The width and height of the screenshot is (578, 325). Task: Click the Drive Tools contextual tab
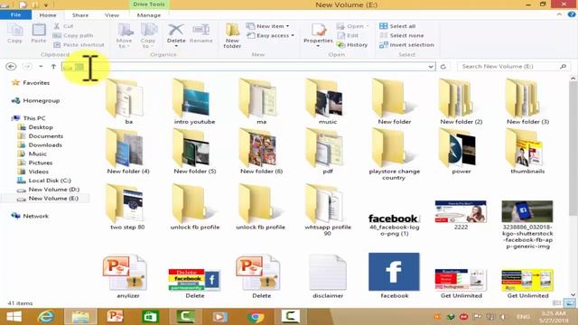click(149, 5)
